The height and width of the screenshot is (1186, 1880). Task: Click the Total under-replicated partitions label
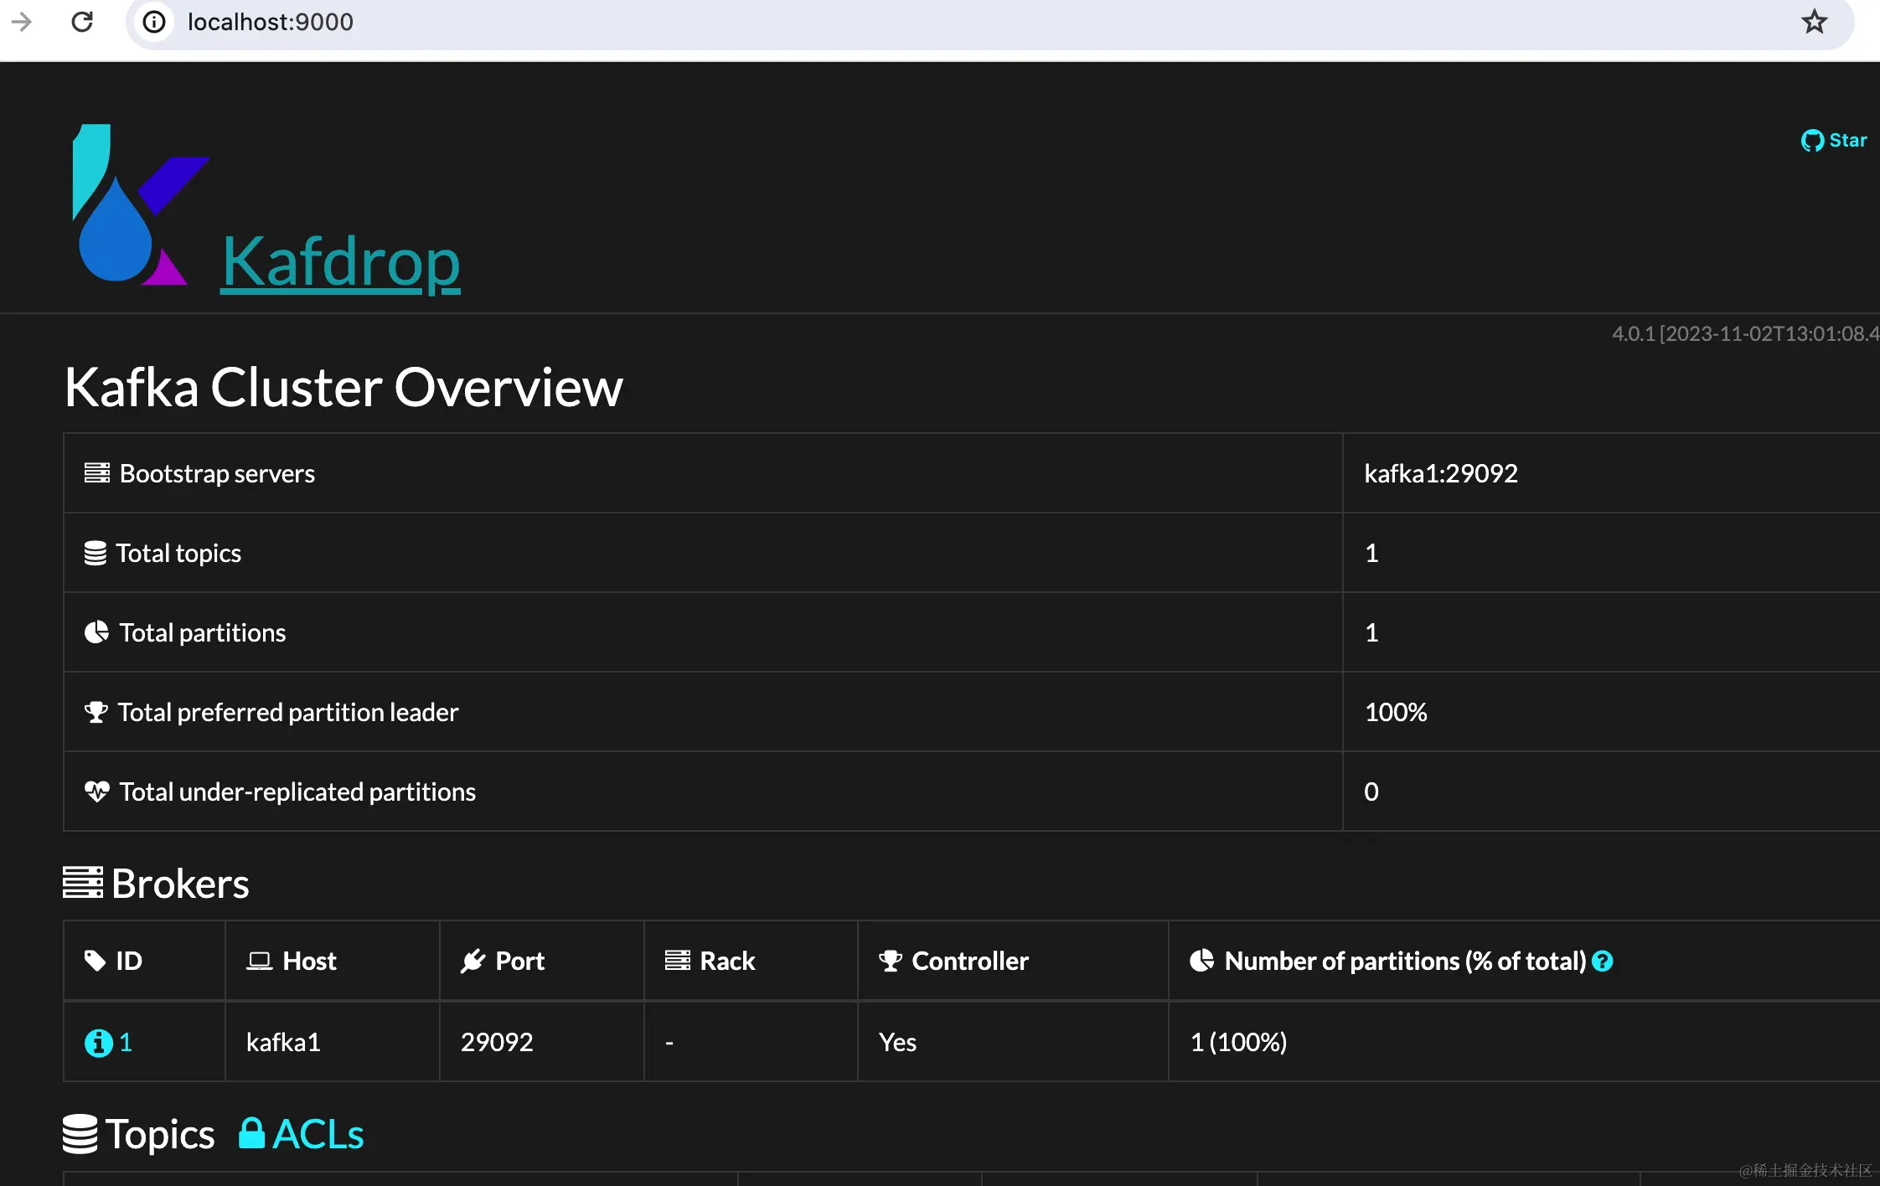297,792
